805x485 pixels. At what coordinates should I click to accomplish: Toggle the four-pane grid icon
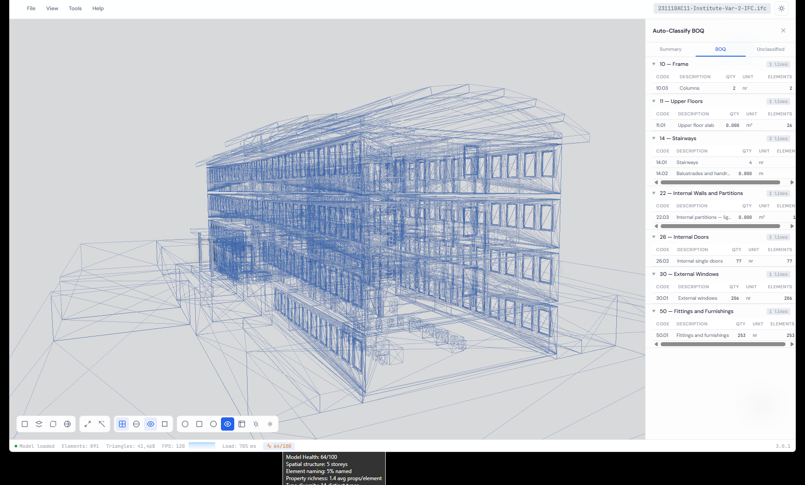coord(122,424)
